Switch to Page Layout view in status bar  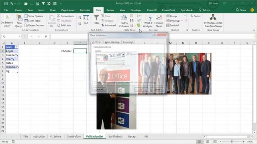[x=207, y=142]
